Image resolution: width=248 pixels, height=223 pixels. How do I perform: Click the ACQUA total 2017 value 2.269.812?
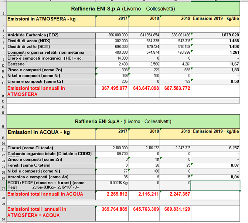point(112,195)
